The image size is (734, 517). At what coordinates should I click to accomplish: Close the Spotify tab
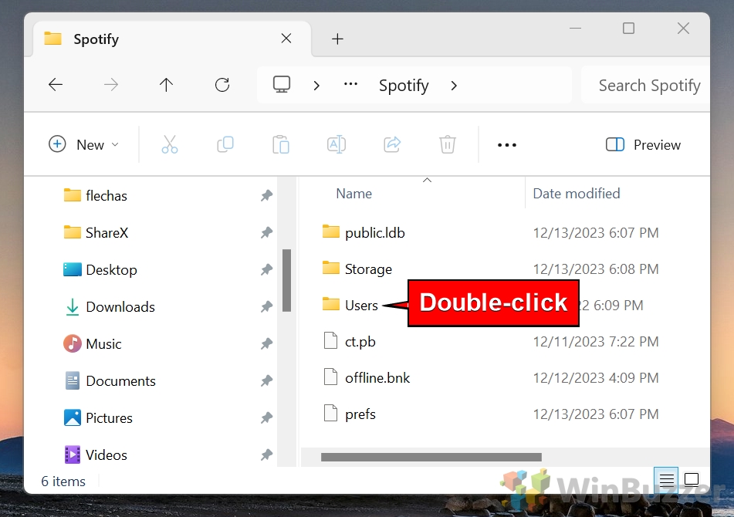coord(286,39)
